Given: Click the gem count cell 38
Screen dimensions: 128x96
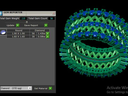Looking at the screenshot, I should tap(33, 37).
